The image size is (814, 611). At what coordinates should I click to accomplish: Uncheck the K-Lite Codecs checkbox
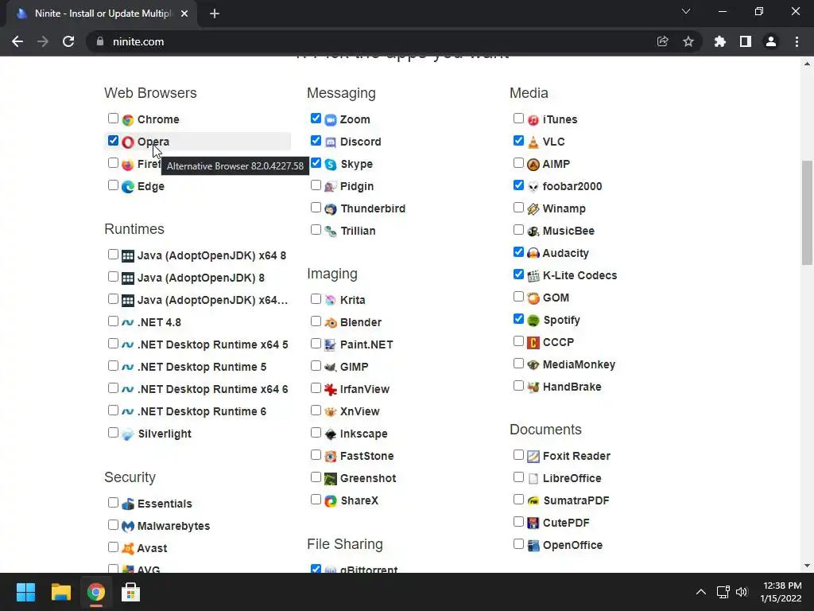[518, 274]
